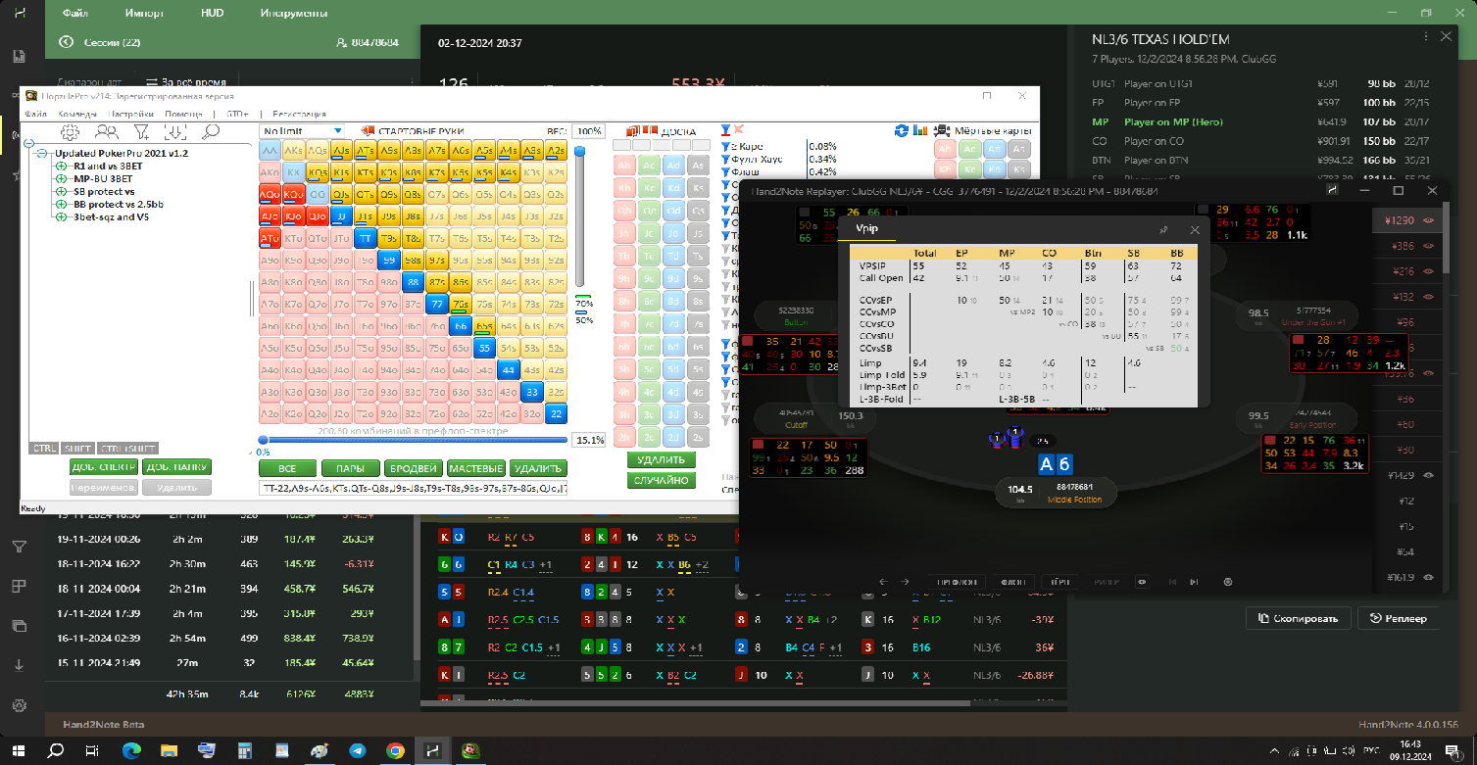Click the БРОДВЕЙ button
This screenshot has width=1477, height=765.
[412, 469]
